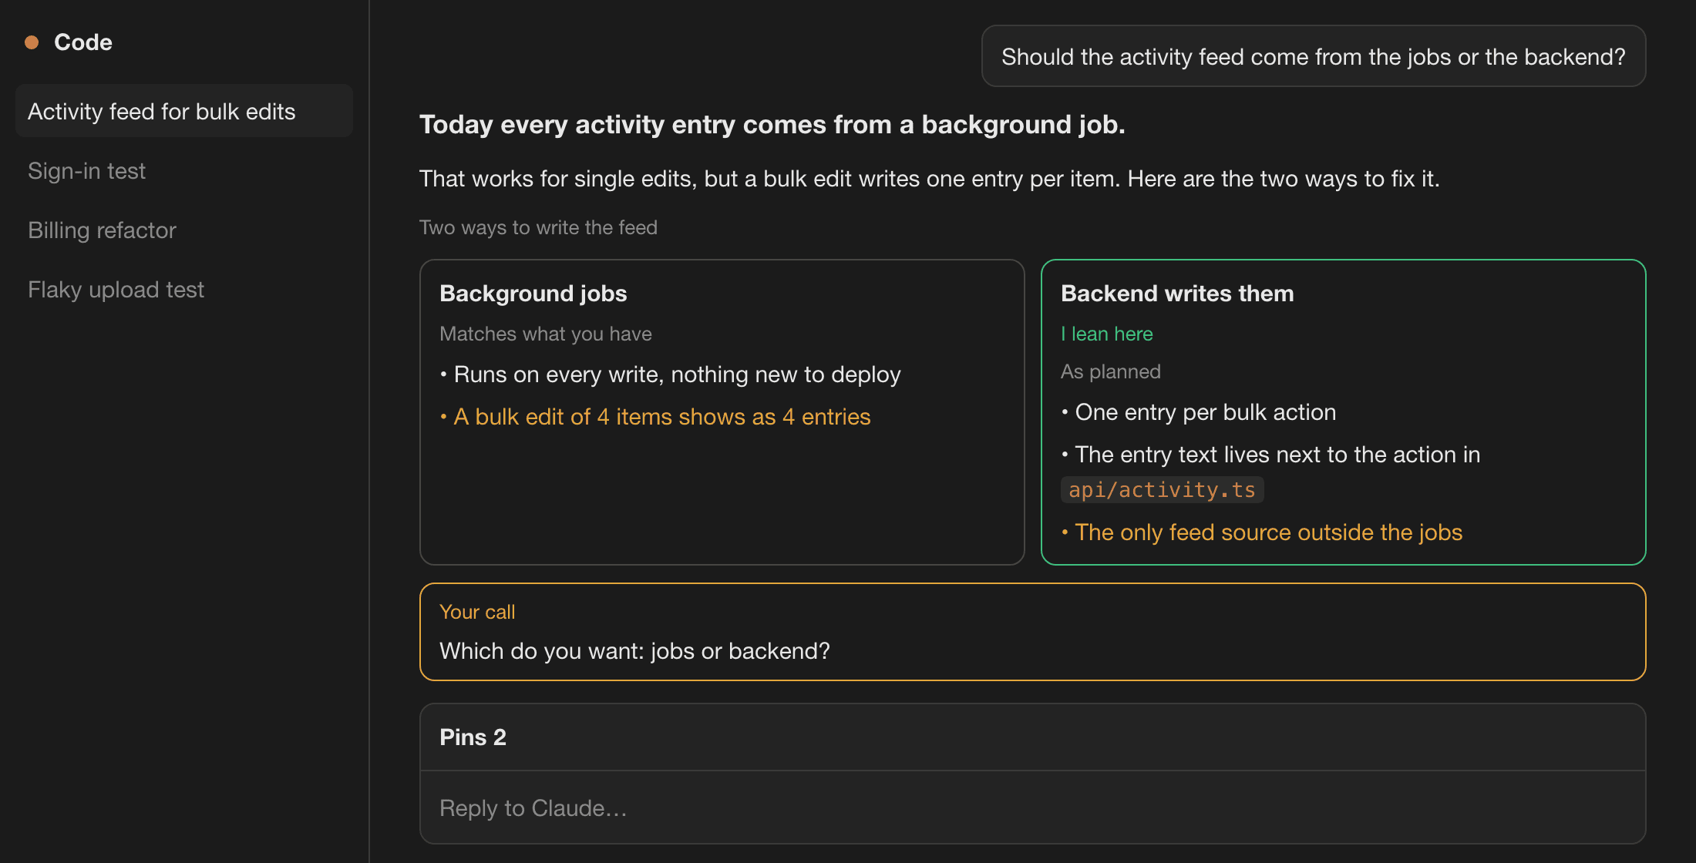Click the Background jobs option heading
Screen dimensions: 1696x863
point(533,294)
